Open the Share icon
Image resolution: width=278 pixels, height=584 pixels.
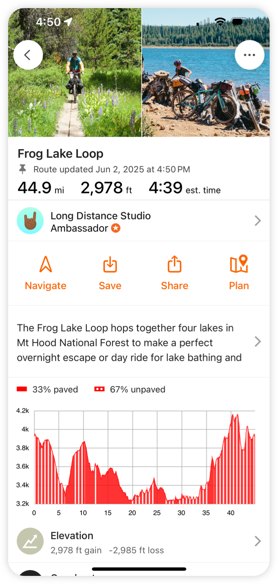point(174,264)
